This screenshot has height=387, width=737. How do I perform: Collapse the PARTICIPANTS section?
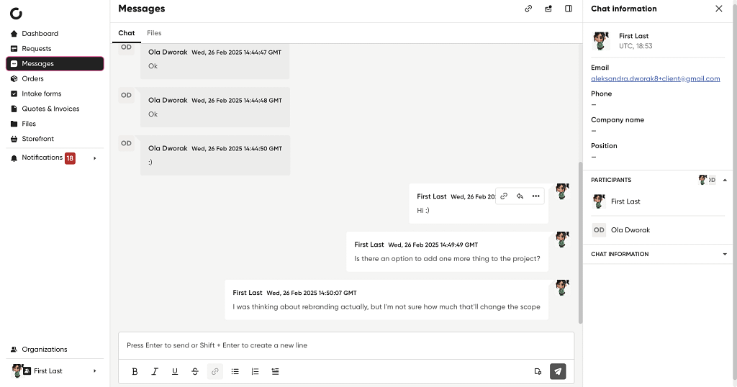[x=724, y=180]
